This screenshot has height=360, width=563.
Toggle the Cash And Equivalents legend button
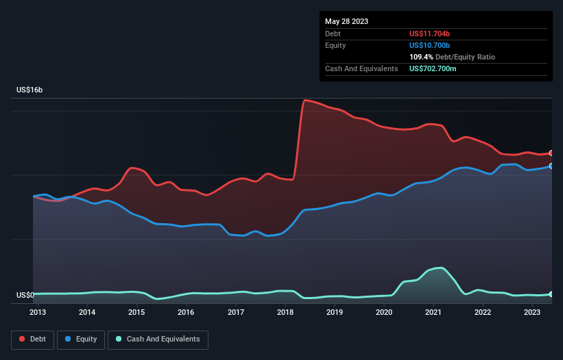(x=158, y=339)
